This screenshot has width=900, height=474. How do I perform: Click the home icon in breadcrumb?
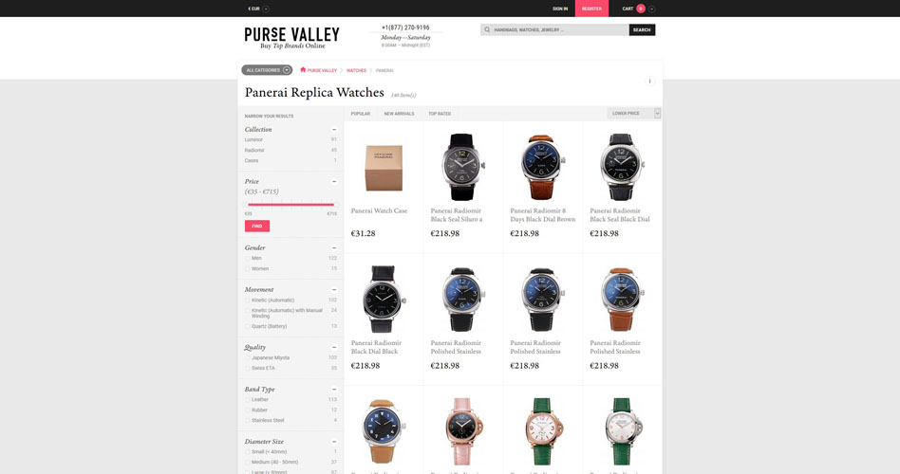coord(303,70)
